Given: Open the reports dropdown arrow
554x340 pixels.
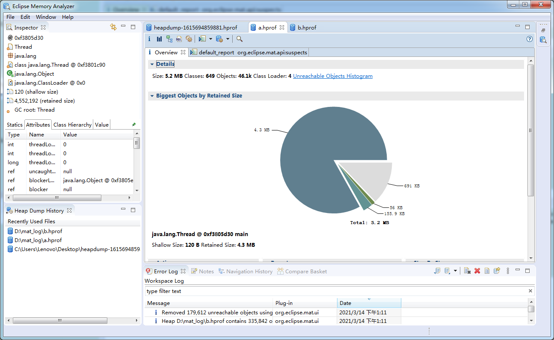Looking at the screenshot, I should 210,39.
